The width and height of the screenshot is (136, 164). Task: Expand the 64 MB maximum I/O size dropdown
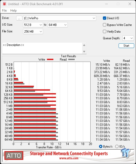pyautogui.click(x=58, y=25)
